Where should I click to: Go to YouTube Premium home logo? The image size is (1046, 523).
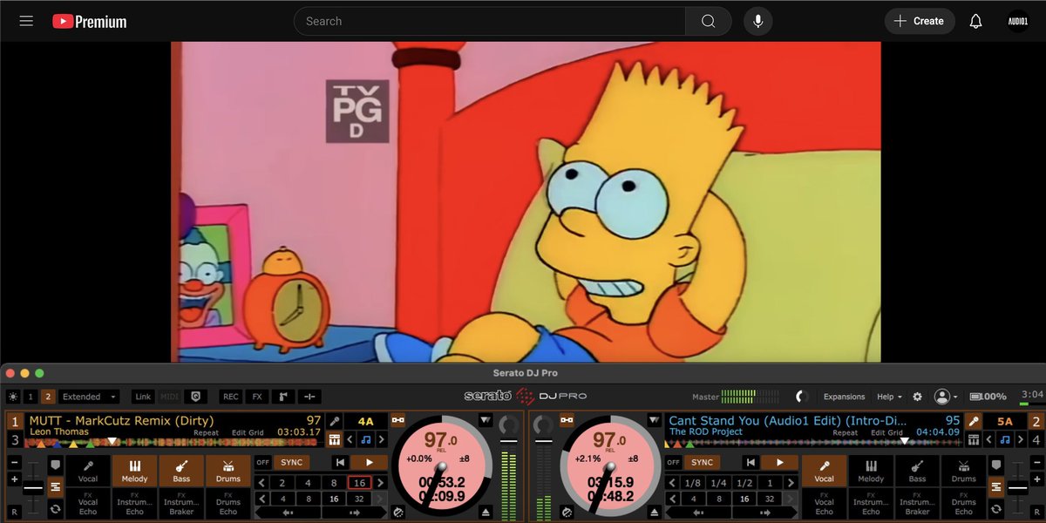(x=89, y=21)
